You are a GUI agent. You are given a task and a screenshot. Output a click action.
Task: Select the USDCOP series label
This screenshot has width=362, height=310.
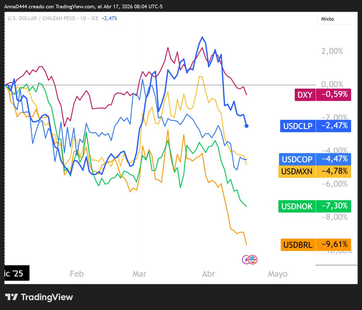click(x=297, y=159)
